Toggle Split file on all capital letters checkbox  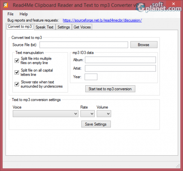click(17, 73)
